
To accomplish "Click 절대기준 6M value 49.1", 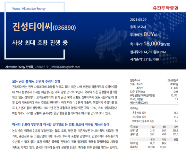I will pos(164,134).
